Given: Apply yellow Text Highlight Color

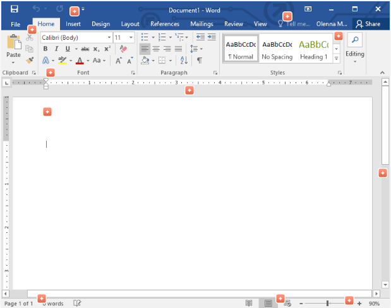Looking at the screenshot, I should 62,61.
